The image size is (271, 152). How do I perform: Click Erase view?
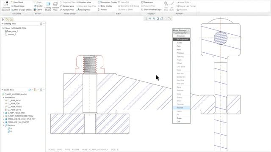pyautogui.click(x=147, y=2)
